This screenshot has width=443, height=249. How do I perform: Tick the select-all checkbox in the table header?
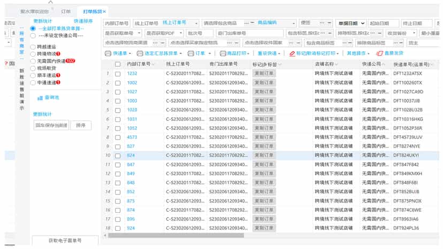(118, 64)
